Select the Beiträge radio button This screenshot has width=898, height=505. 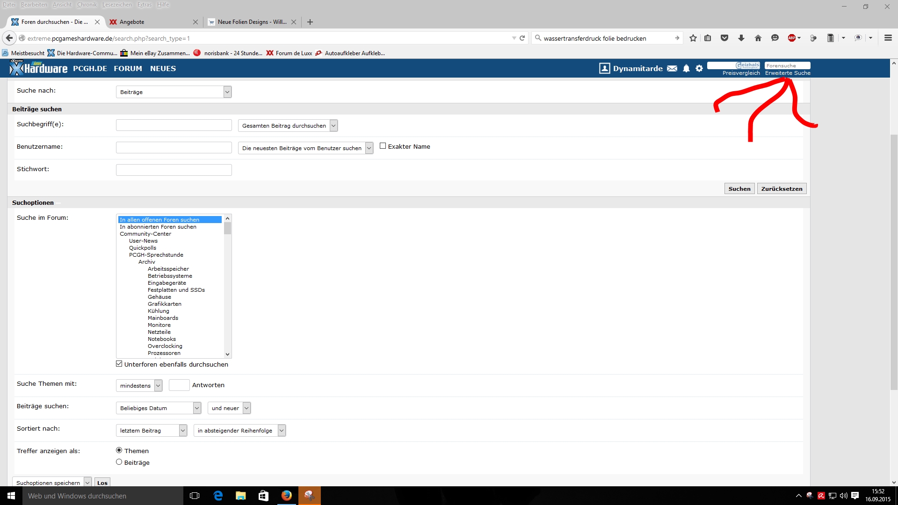(x=119, y=462)
